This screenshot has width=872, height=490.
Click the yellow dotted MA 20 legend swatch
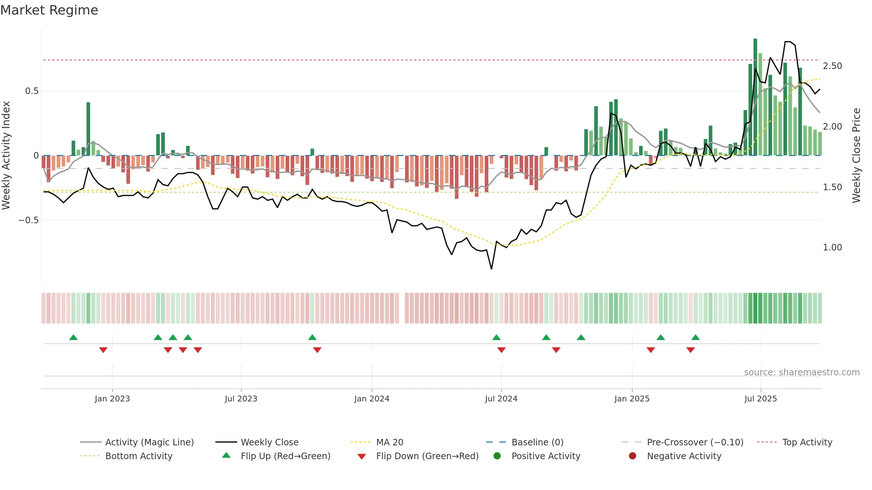click(x=361, y=442)
